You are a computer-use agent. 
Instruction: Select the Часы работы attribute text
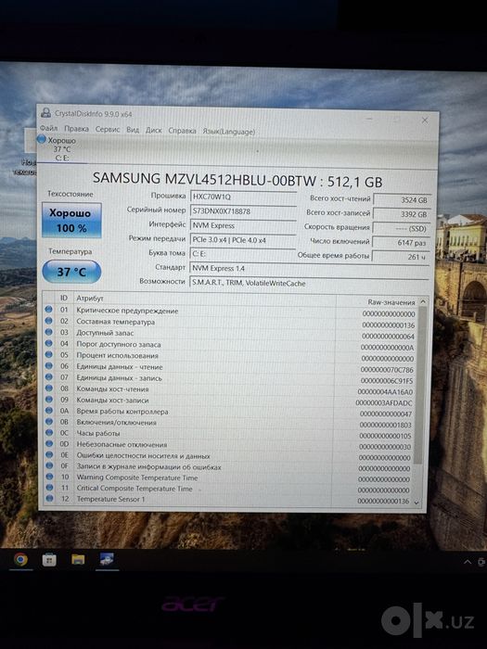98,433
